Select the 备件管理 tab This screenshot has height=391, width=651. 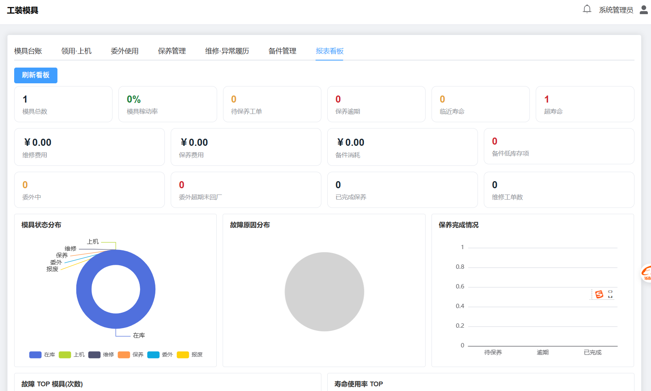coord(282,51)
